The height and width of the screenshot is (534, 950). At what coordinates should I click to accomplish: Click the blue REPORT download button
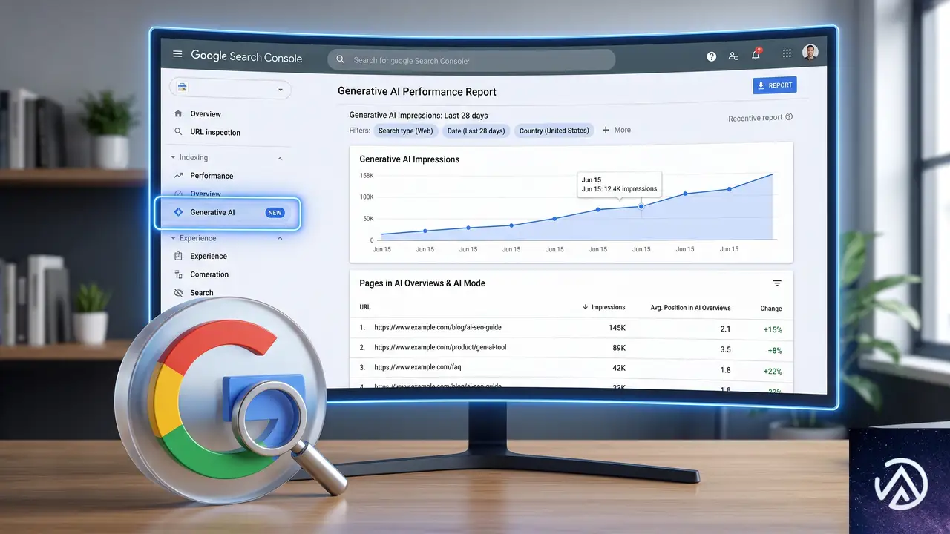click(x=775, y=85)
